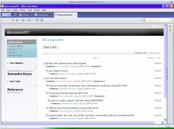This screenshot has width=174, height=129.
Task: Click the search magnifier icon
Action: point(171,20)
